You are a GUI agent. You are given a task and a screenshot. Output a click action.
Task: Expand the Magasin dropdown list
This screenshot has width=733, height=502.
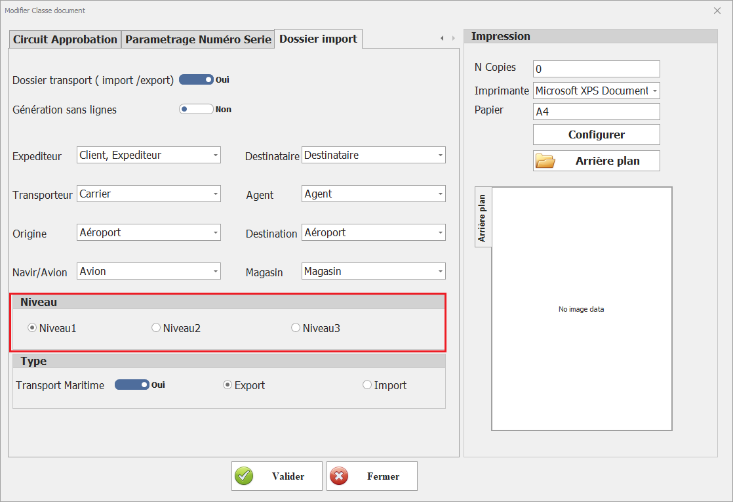click(441, 272)
